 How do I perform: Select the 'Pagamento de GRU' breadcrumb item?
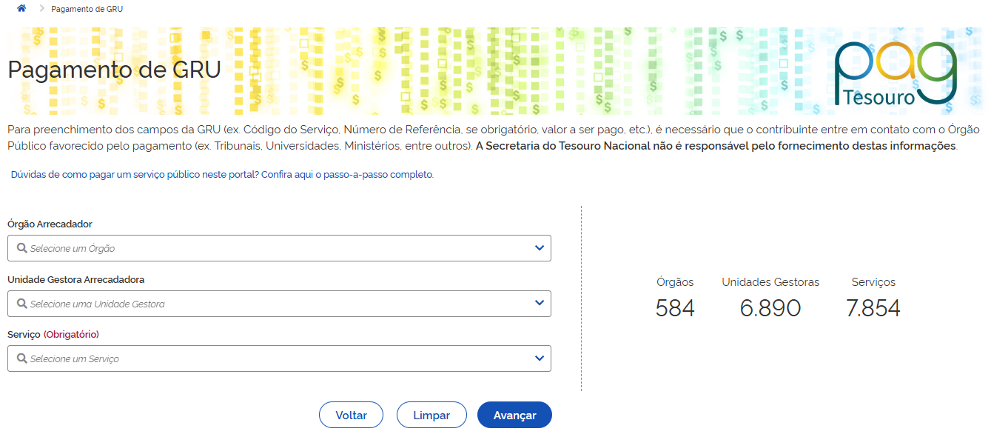(87, 9)
